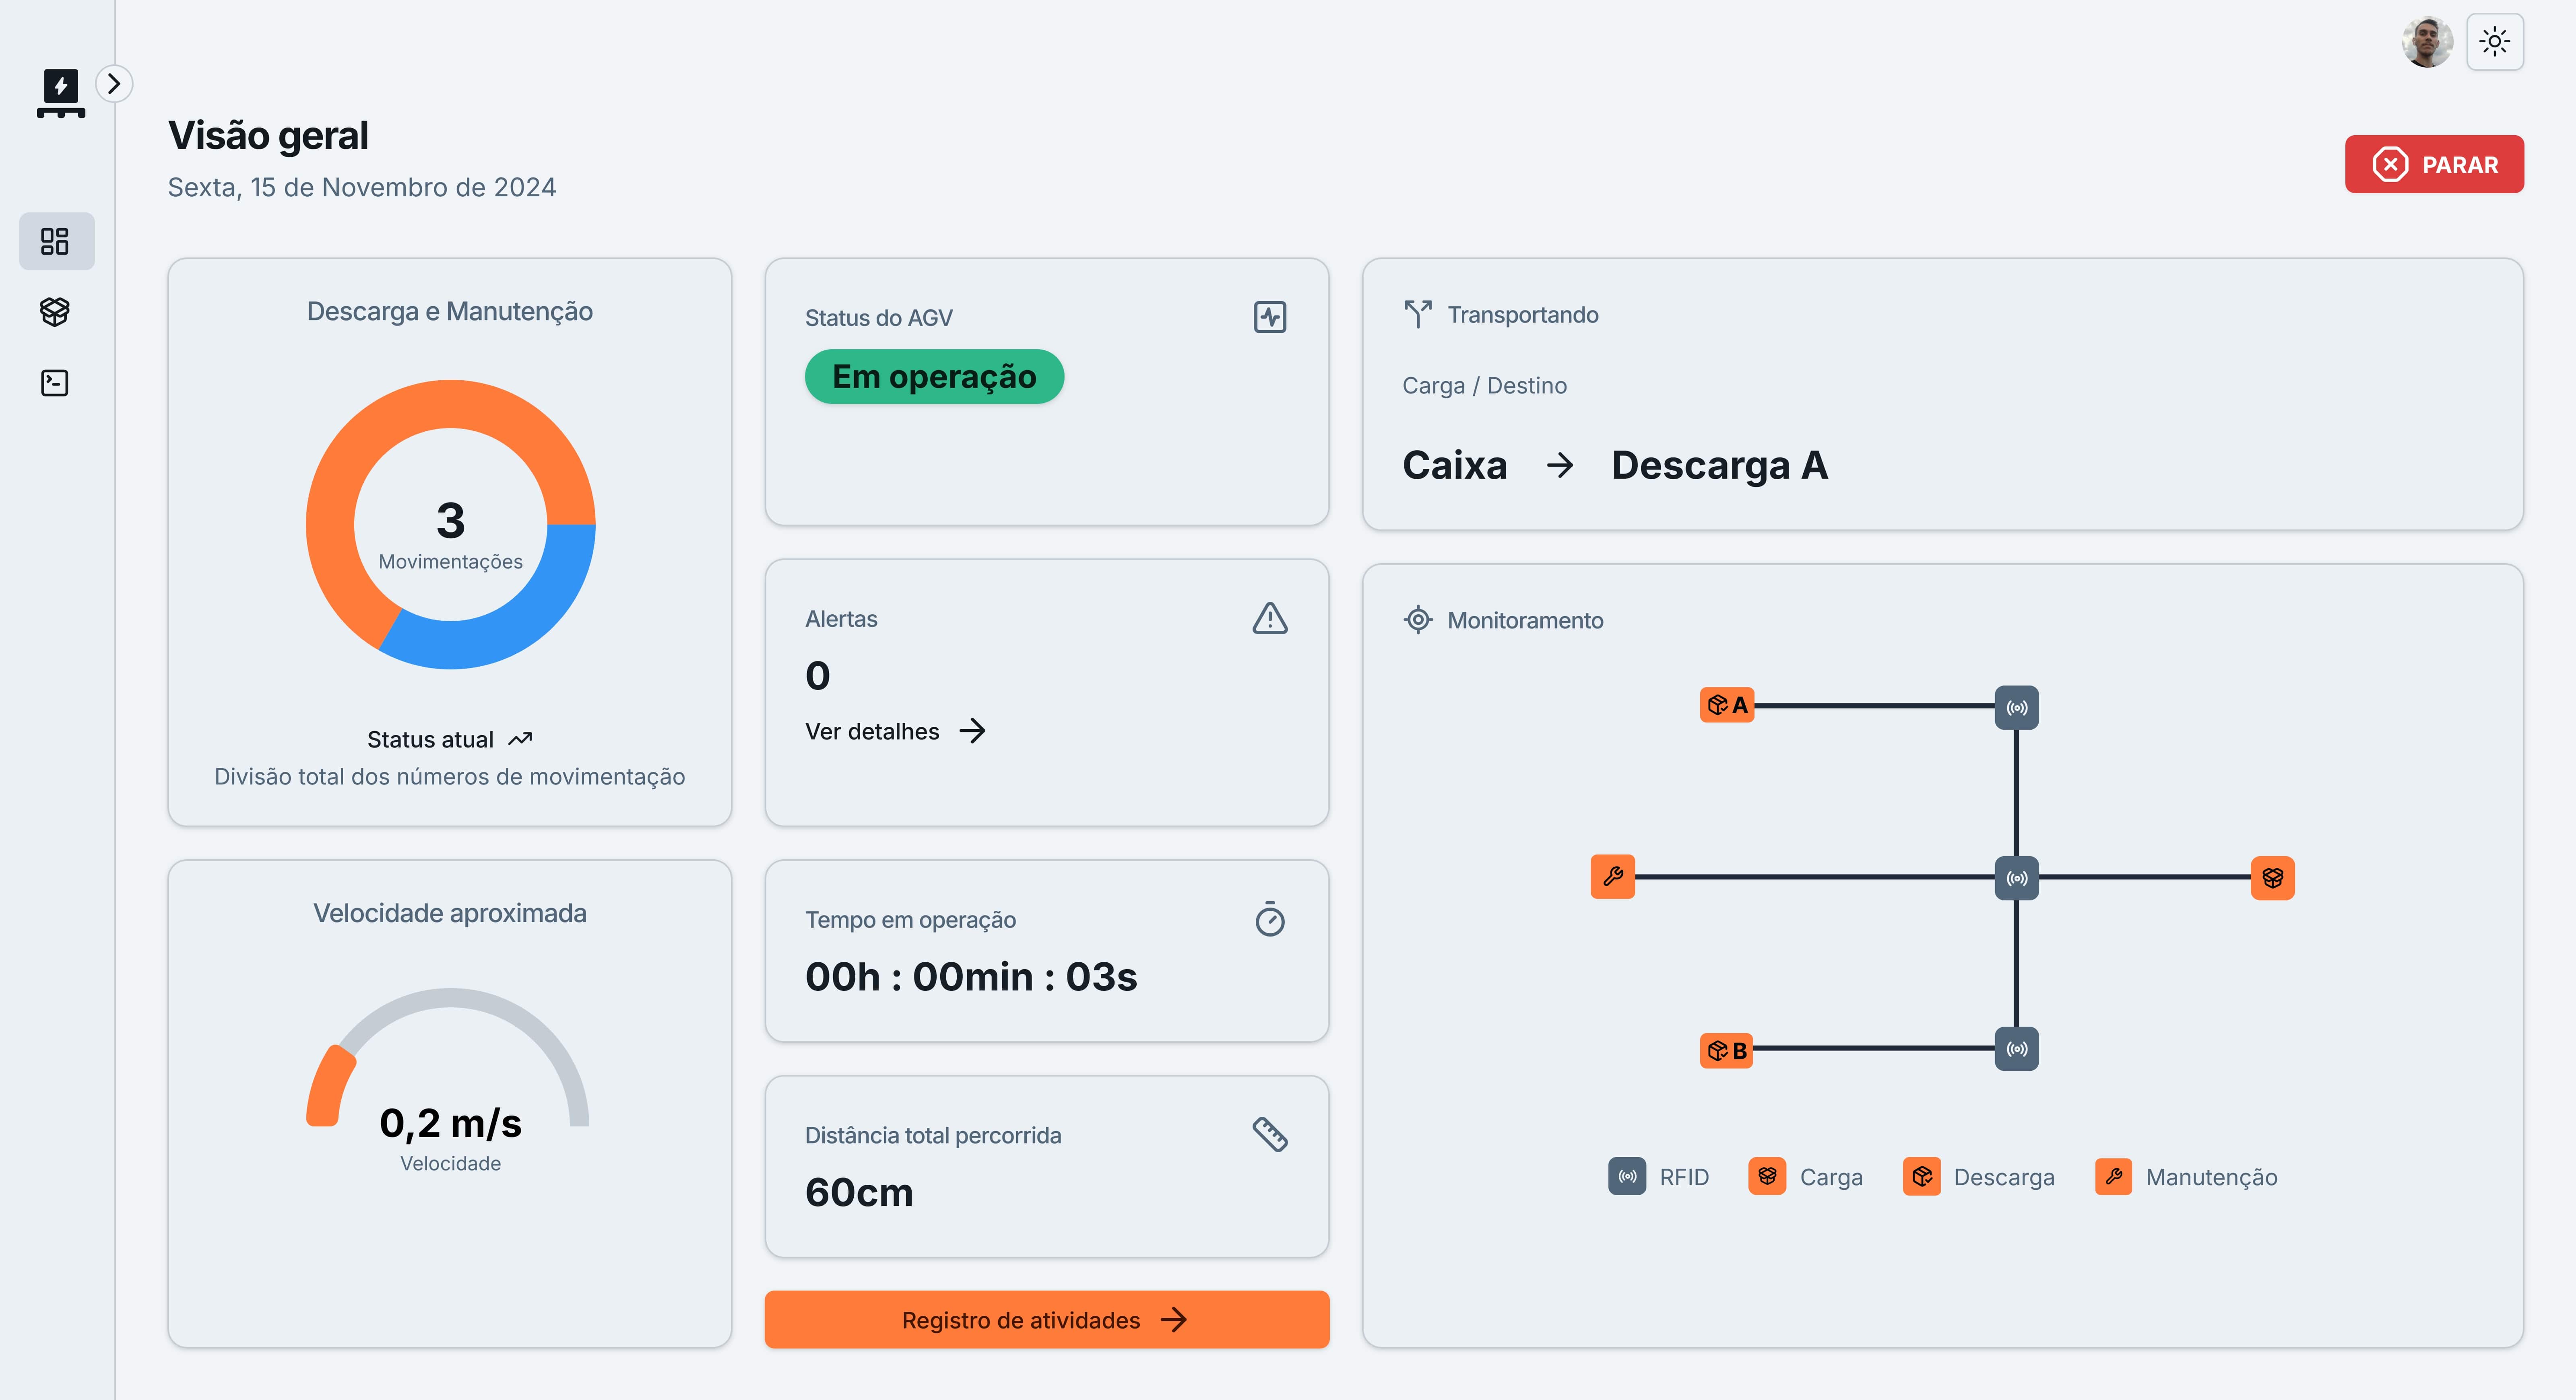Viewport: 2576px width, 1400px height.
Task: Click the warning triangle icon in Alertas
Action: 1270,619
